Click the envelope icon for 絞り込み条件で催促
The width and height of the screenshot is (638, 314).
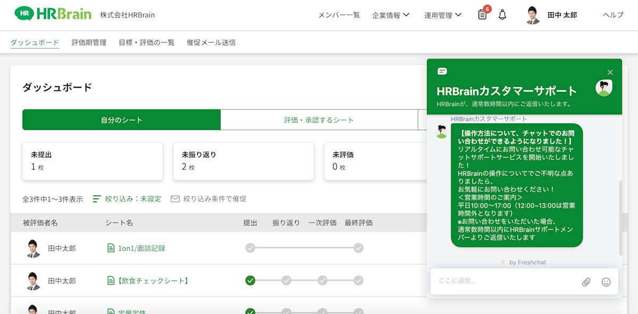175,199
